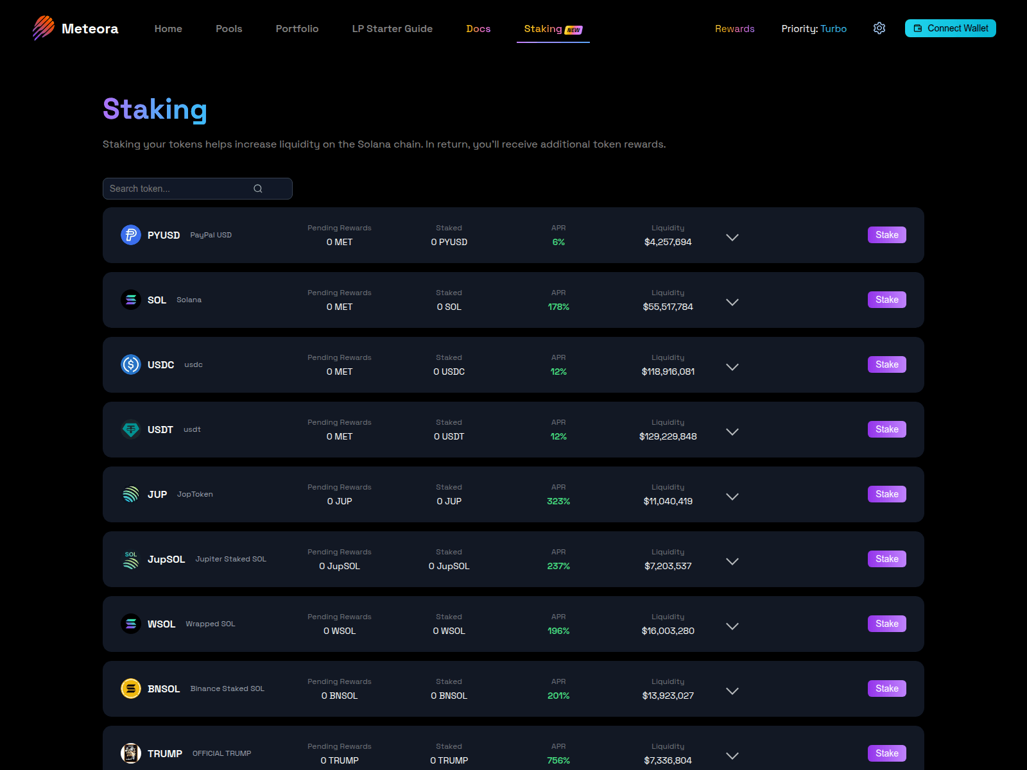Click the USDC coin icon
Image resolution: width=1027 pixels, height=770 pixels.
pyautogui.click(x=131, y=364)
